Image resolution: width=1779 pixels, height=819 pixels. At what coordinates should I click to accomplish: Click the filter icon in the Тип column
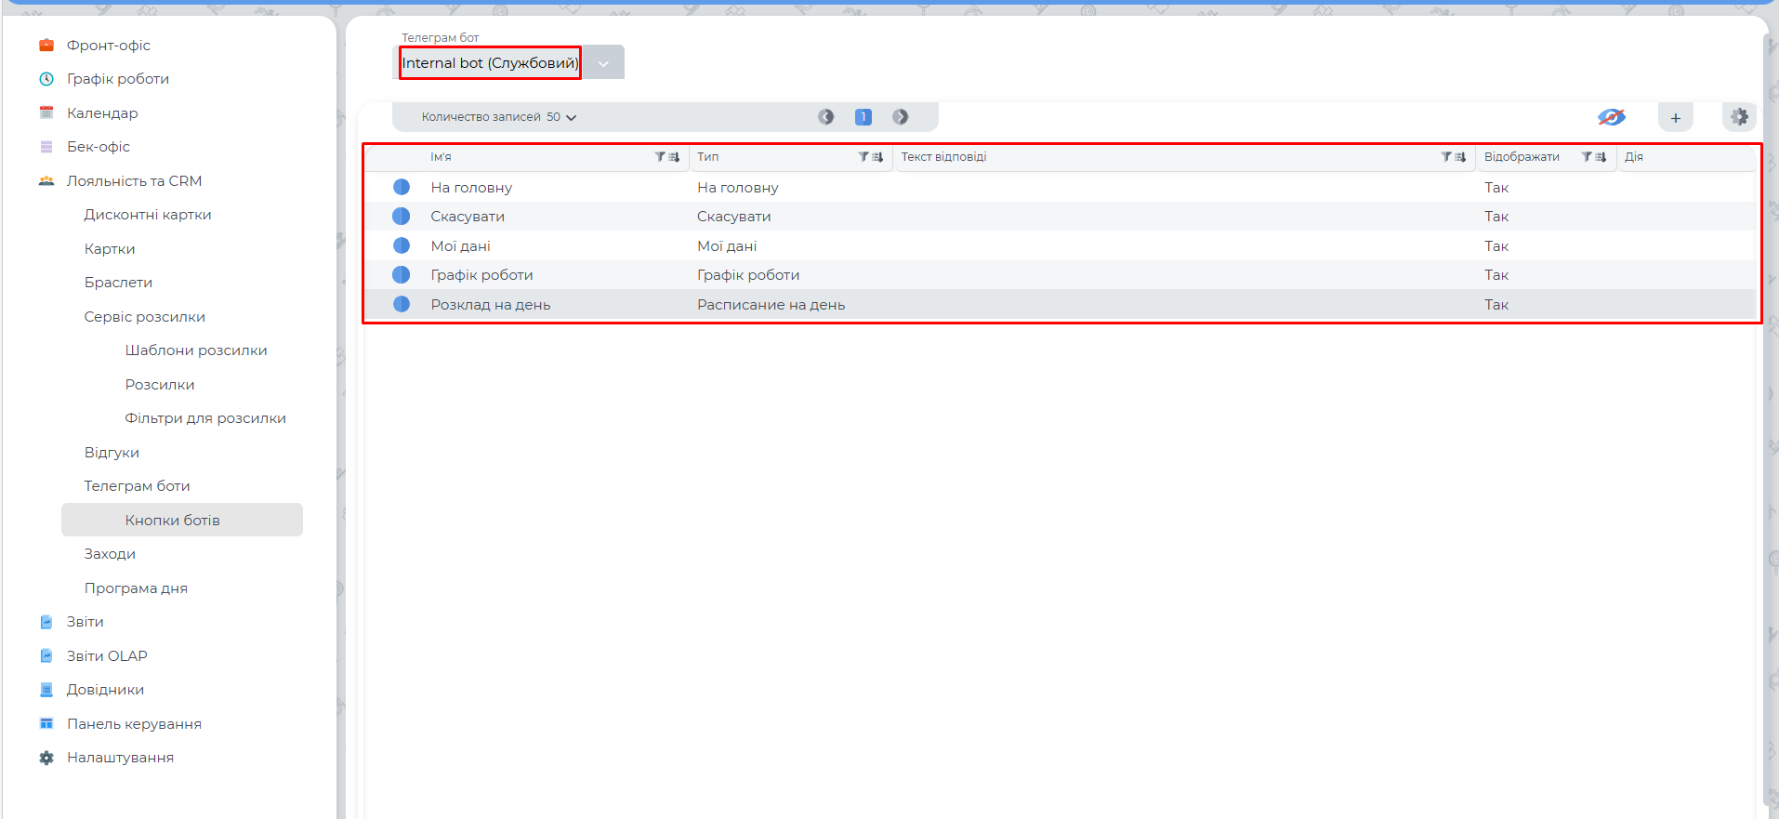[x=863, y=157]
